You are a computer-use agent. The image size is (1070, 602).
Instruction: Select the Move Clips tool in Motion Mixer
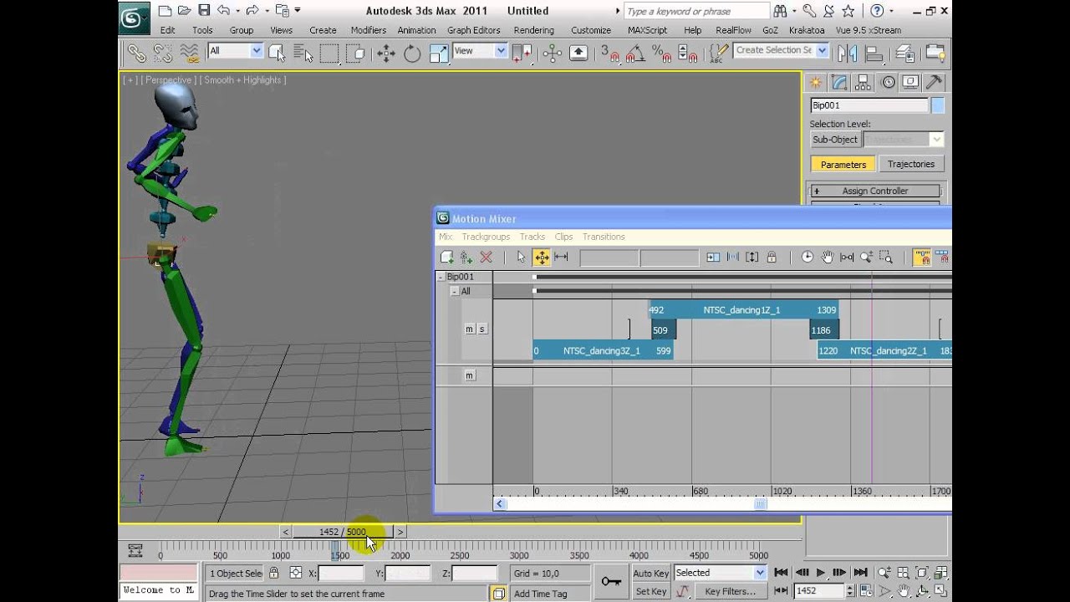click(542, 258)
